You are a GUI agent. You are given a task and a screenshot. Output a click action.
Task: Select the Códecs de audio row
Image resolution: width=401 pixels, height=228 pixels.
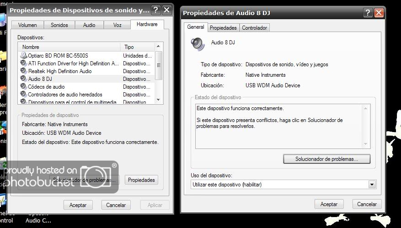click(86, 87)
